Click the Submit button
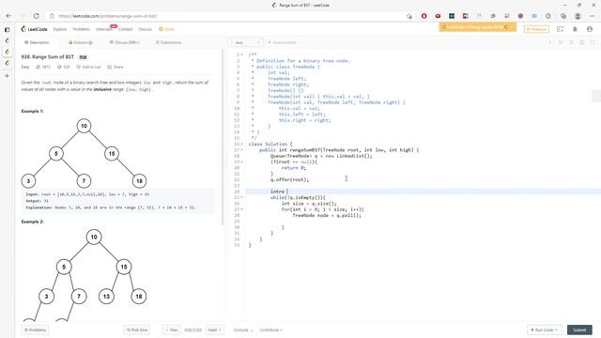The width and height of the screenshot is (601, 338). (x=579, y=330)
